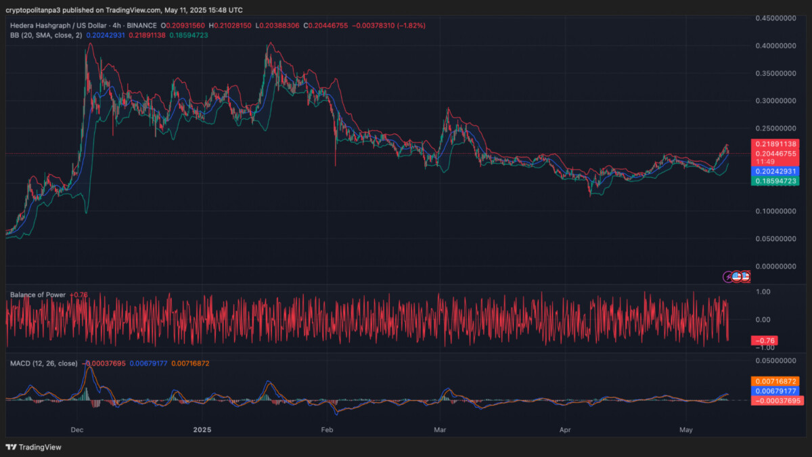Click the TradingView logo
Image resolution: width=812 pixels, height=457 pixels.
tap(32, 447)
